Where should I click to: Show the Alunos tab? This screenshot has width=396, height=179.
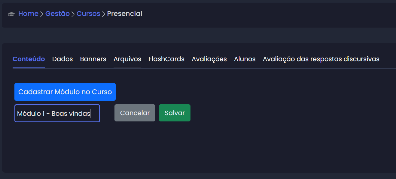point(245,59)
